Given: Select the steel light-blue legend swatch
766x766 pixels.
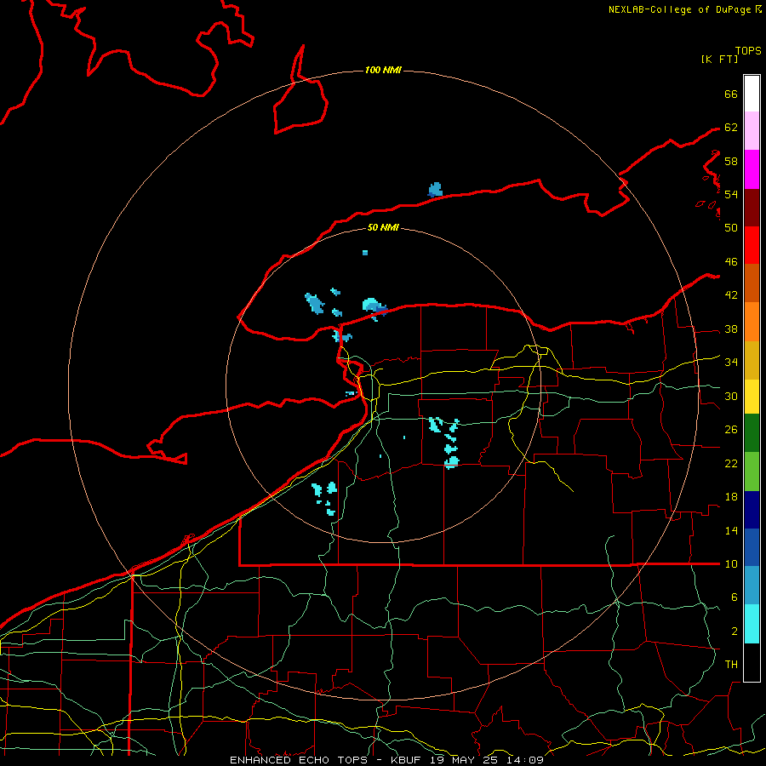Looking at the screenshot, I should [752, 586].
